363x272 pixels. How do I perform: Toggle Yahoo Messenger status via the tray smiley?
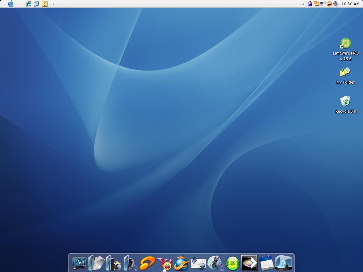pyautogui.click(x=329, y=4)
